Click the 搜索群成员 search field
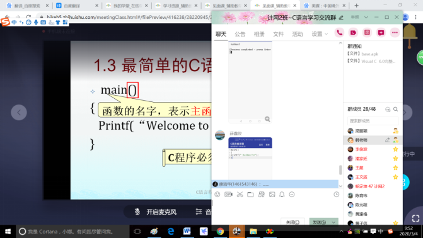The image size is (423, 238). click(x=373, y=121)
